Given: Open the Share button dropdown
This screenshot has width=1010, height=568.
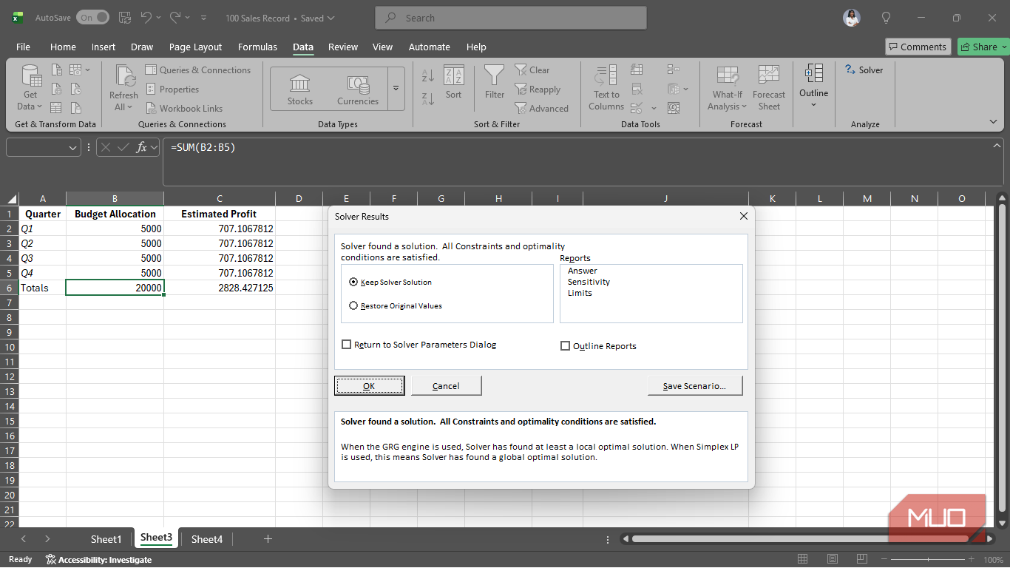Looking at the screenshot, I should pos(1005,47).
